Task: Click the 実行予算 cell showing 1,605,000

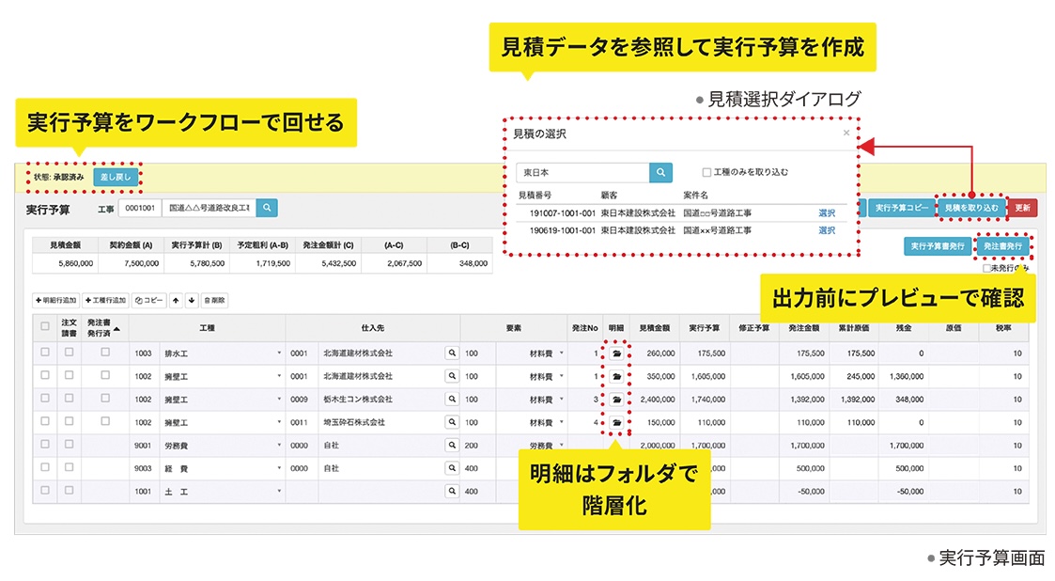Action: click(707, 376)
